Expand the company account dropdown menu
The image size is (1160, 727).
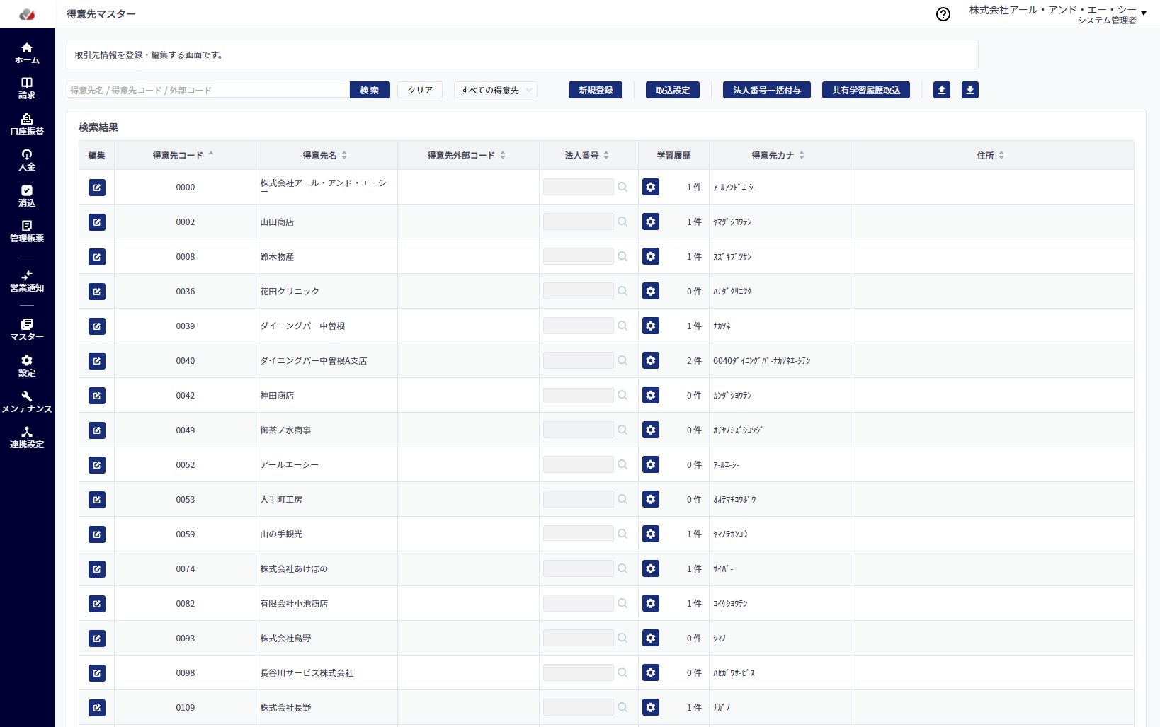1144,13
